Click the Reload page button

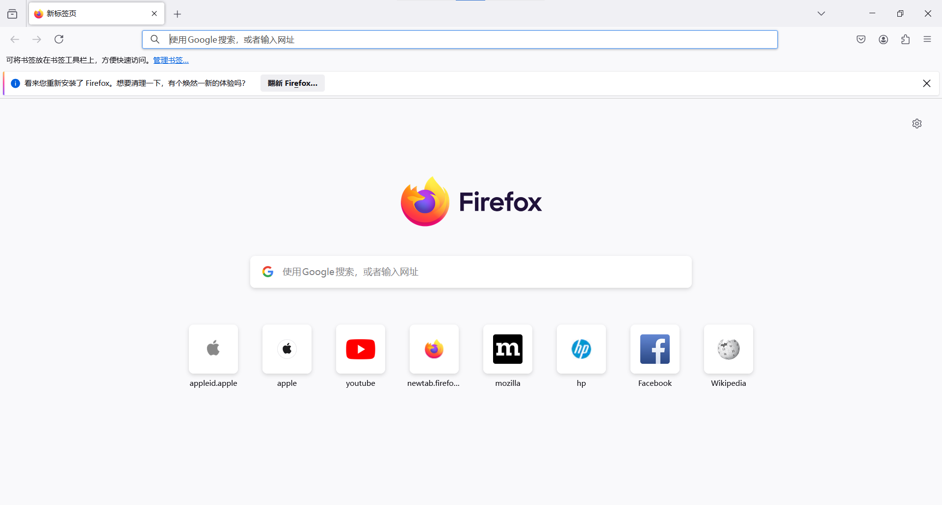pos(59,39)
